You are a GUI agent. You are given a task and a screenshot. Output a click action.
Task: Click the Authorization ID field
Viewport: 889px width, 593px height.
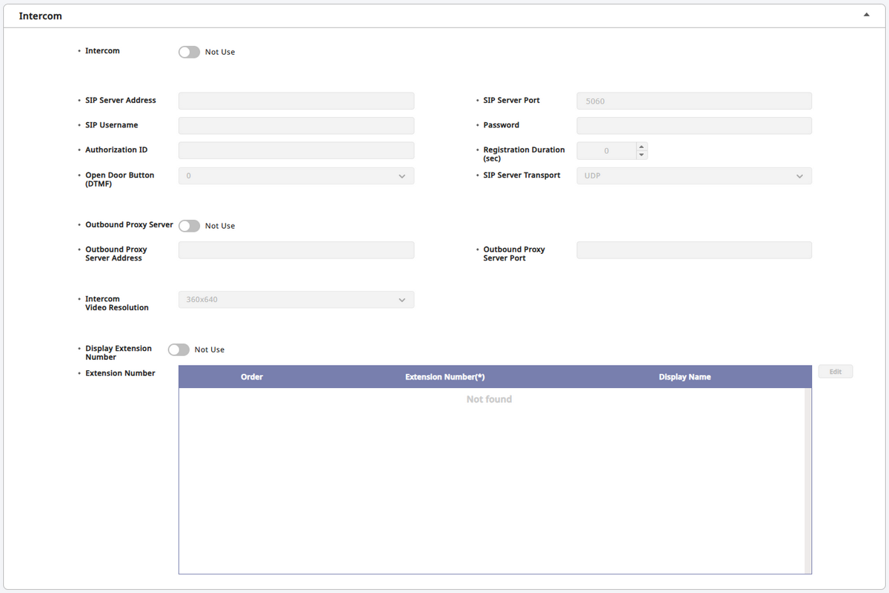(296, 150)
